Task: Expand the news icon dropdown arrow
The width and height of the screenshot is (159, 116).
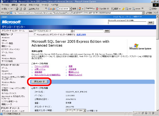Action: [x=83, y=9]
